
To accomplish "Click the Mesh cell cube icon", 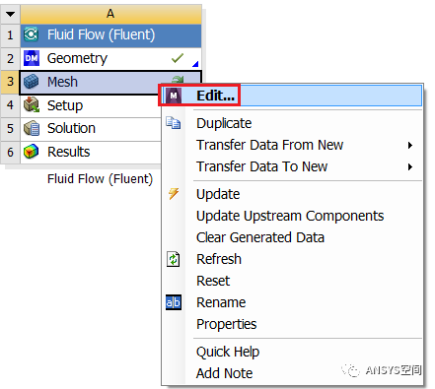I will pos(32,82).
